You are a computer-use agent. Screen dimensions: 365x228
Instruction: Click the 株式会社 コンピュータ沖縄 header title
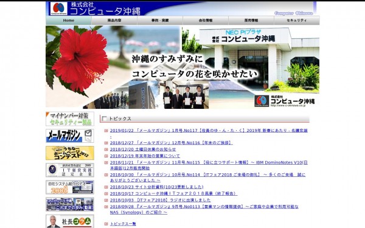pyautogui.click(x=105, y=9)
